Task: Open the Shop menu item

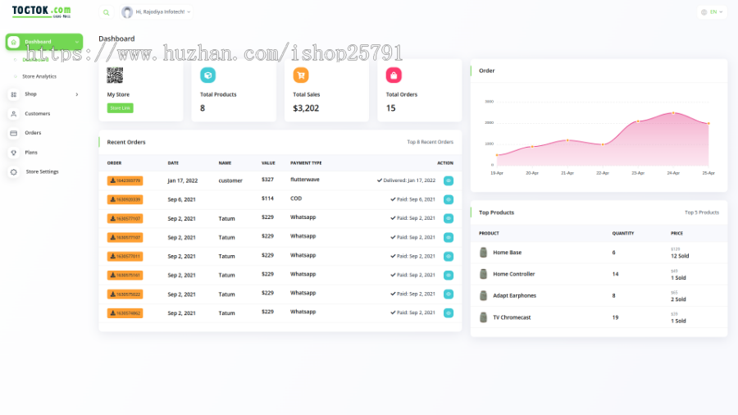Action: (x=30, y=94)
